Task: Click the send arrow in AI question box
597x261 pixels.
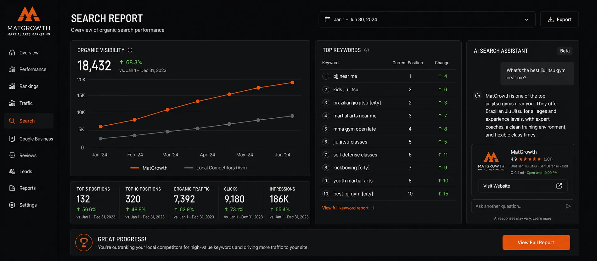Action: pyautogui.click(x=568, y=206)
